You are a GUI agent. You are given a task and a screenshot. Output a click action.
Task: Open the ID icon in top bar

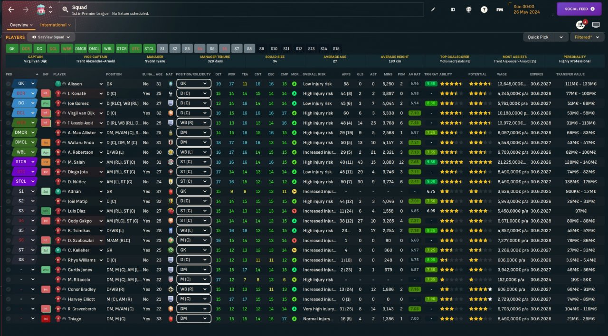tap(453, 9)
